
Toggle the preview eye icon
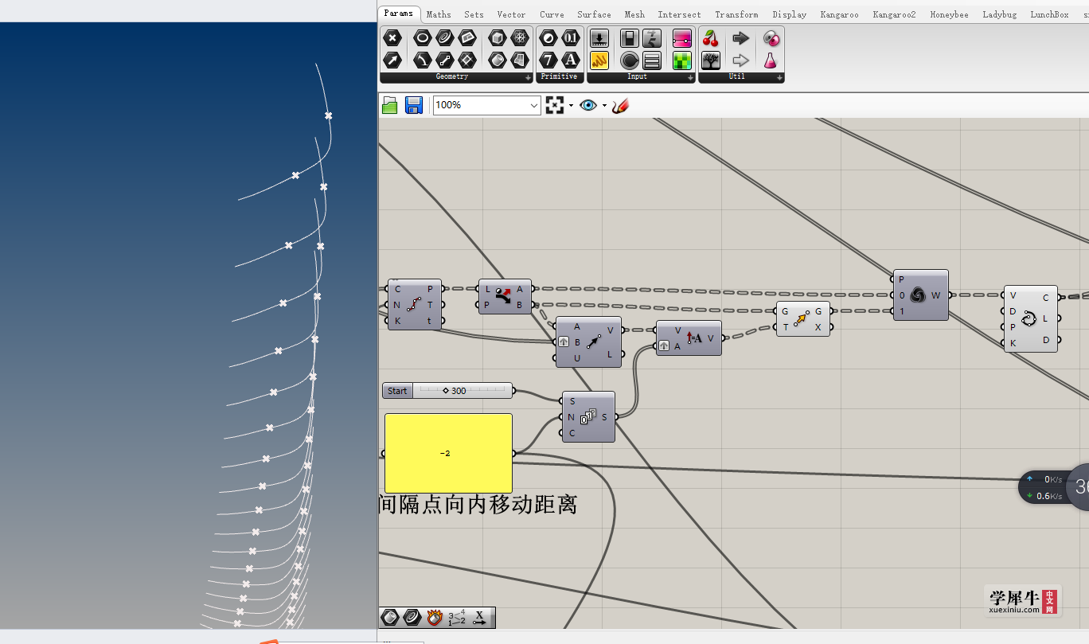[x=588, y=105]
